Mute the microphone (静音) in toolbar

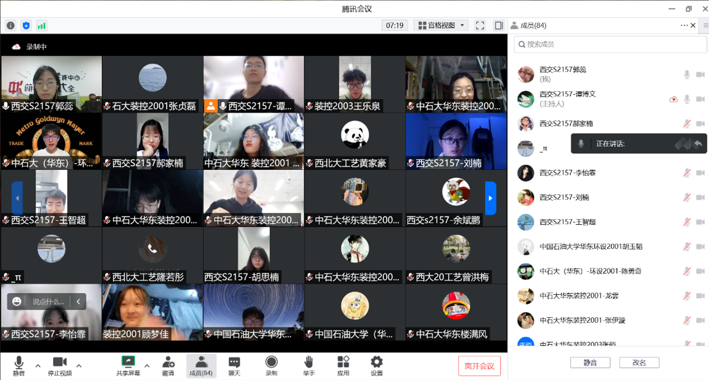[19, 366]
